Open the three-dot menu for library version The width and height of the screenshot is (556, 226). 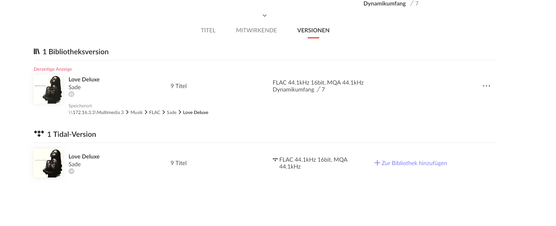(x=486, y=86)
